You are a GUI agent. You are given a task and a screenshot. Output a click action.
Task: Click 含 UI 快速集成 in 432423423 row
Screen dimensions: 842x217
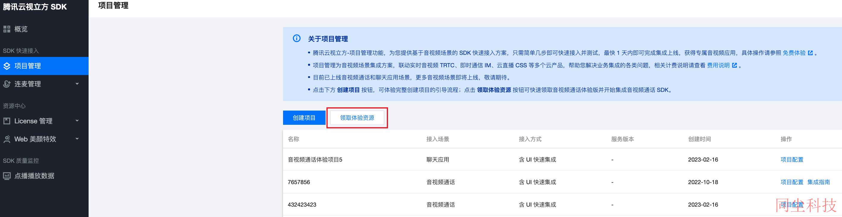point(537,205)
